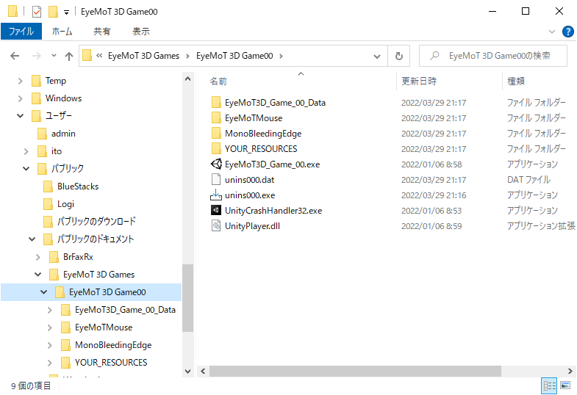Viewport: 577px width, 395px height.
Task: Expand EyeMoTMouse in tree pane
Action: (x=49, y=327)
